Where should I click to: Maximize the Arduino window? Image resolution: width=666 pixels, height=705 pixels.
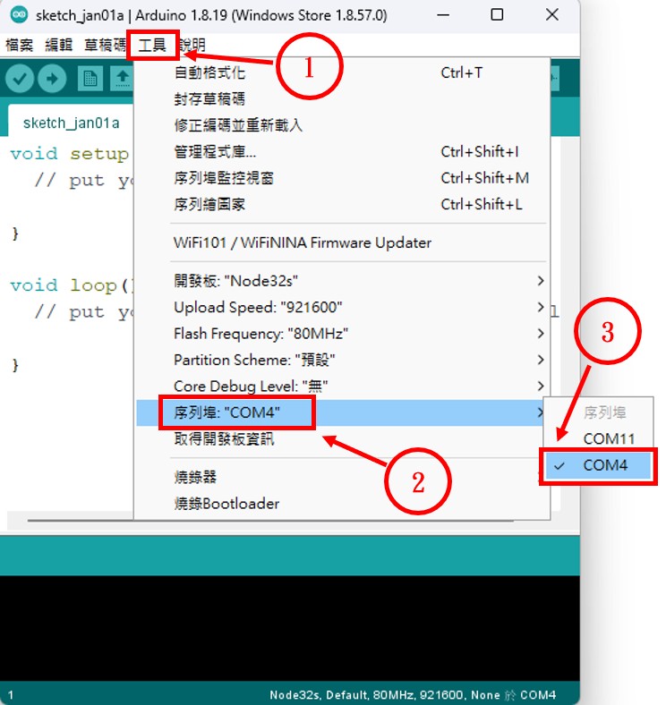click(497, 15)
